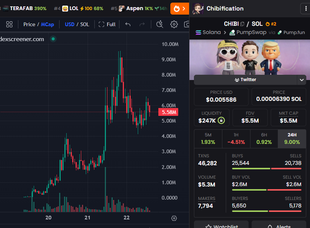Viewport: 310px width, 228px height.
Task: Click the VOLUME $5.3M value
Action: click(207, 185)
